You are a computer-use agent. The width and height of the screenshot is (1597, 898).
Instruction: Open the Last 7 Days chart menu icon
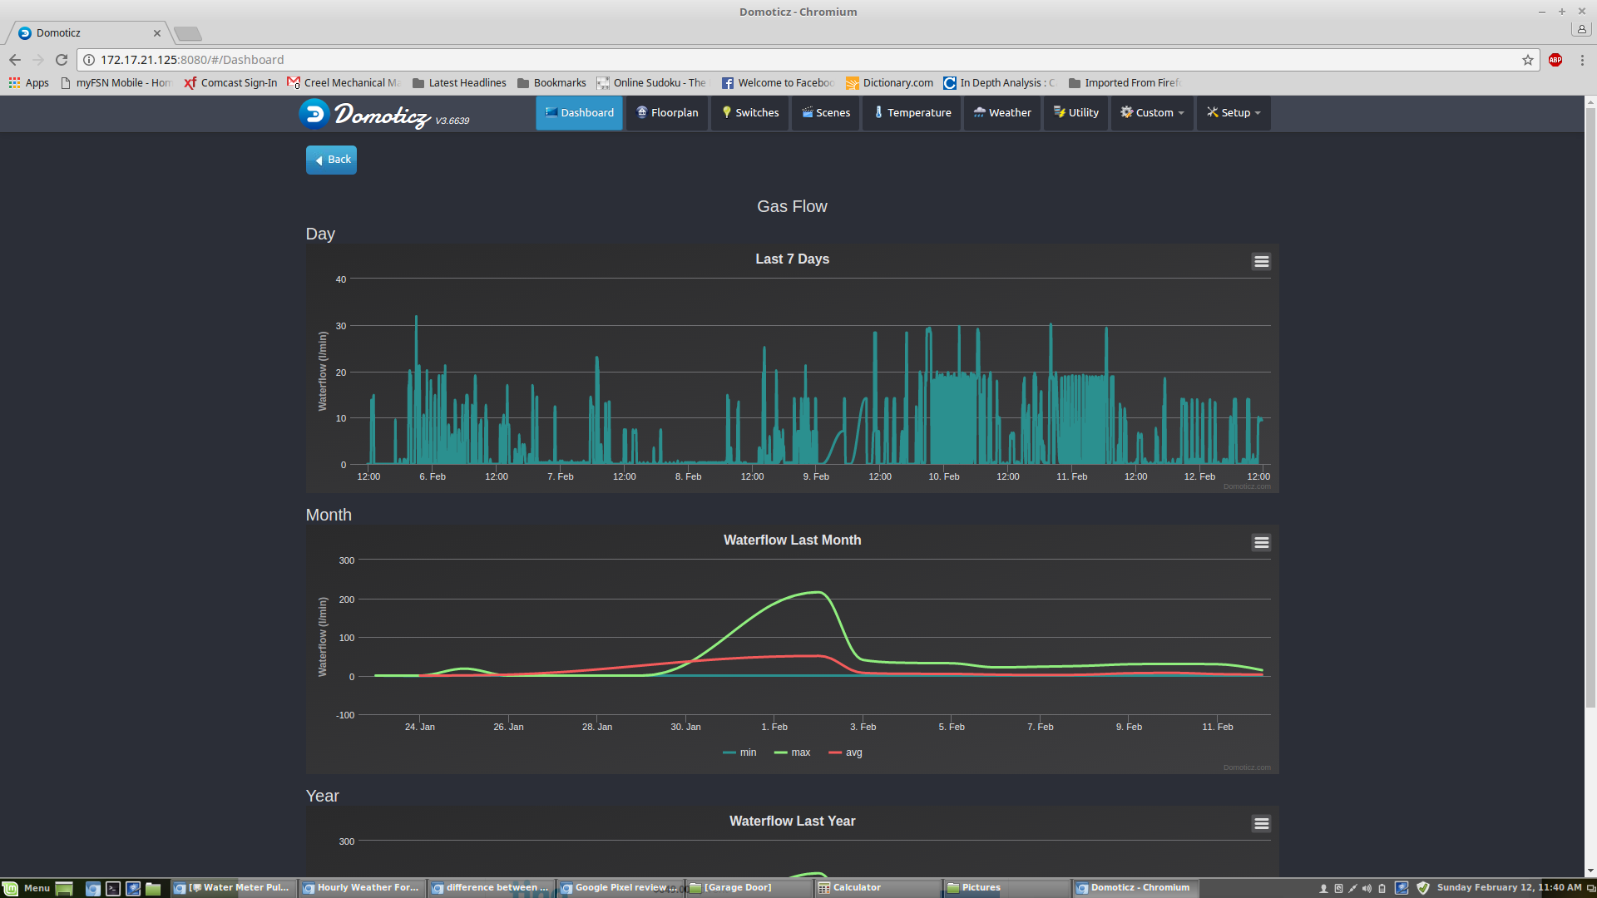click(1261, 262)
